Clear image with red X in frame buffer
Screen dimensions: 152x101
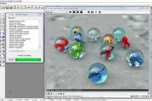click(x=96, y=12)
